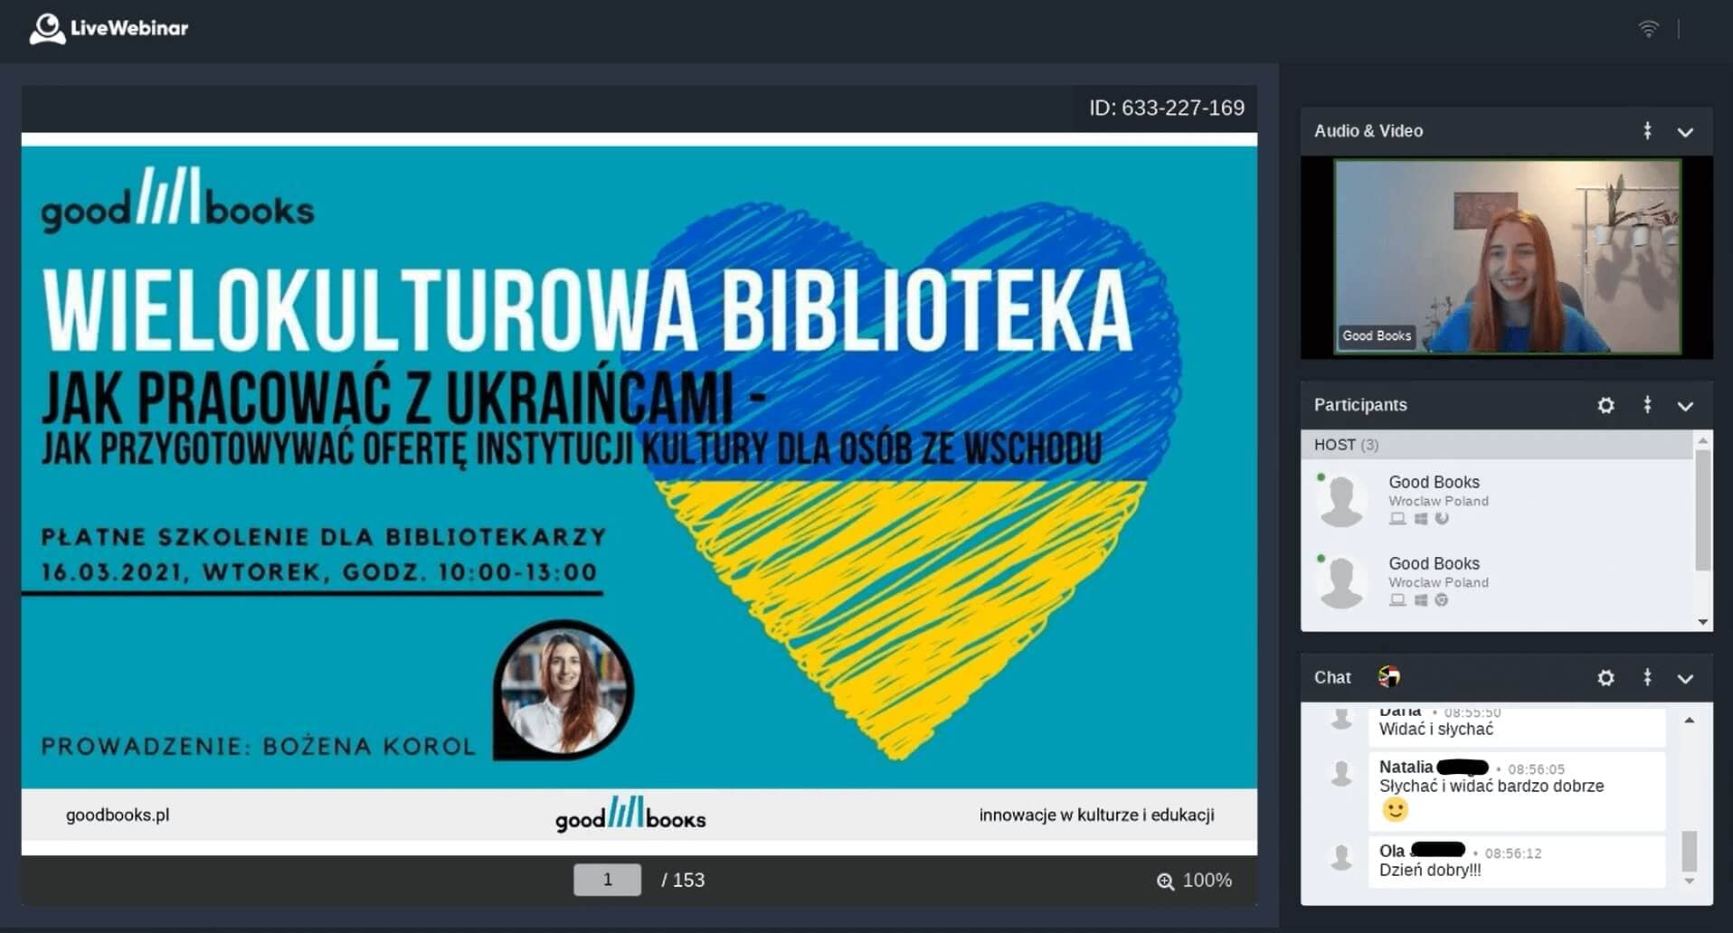Image resolution: width=1733 pixels, height=933 pixels.
Task: Click chat scroll down arrow
Action: [1689, 881]
